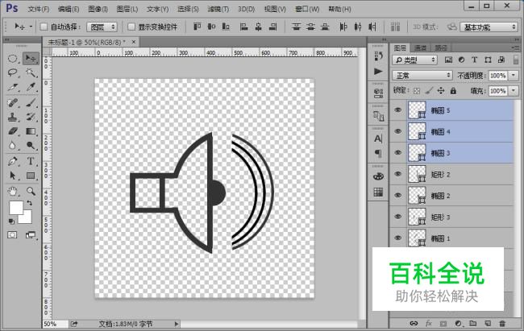524x331 pixels.
Task: Select the Healing Brush tool
Action: tap(13, 102)
